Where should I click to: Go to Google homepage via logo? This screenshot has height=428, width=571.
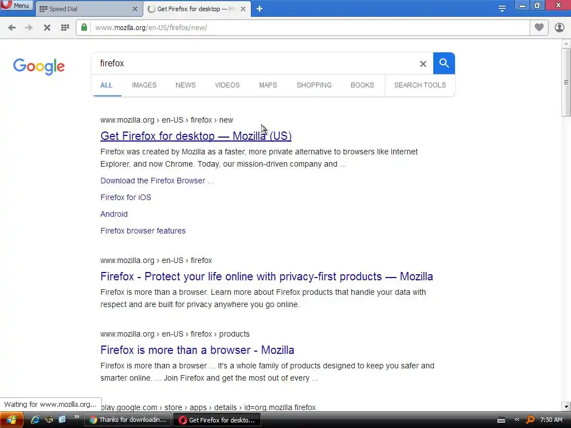pyautogui.click(x=39, y=66)
